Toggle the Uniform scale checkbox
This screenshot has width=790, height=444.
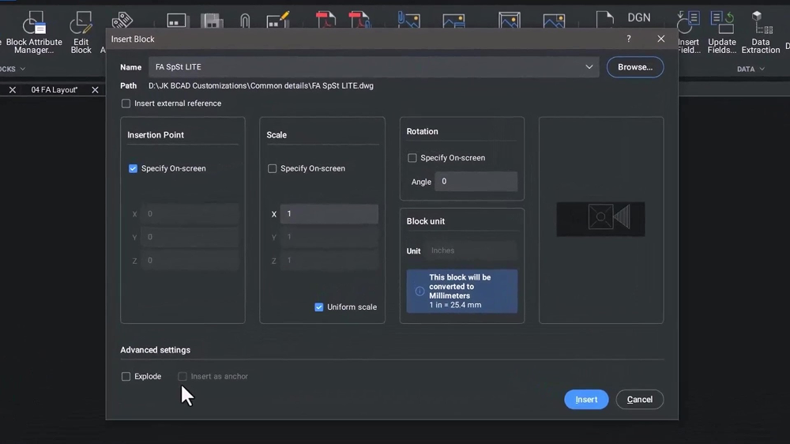[x=319, y=307]
